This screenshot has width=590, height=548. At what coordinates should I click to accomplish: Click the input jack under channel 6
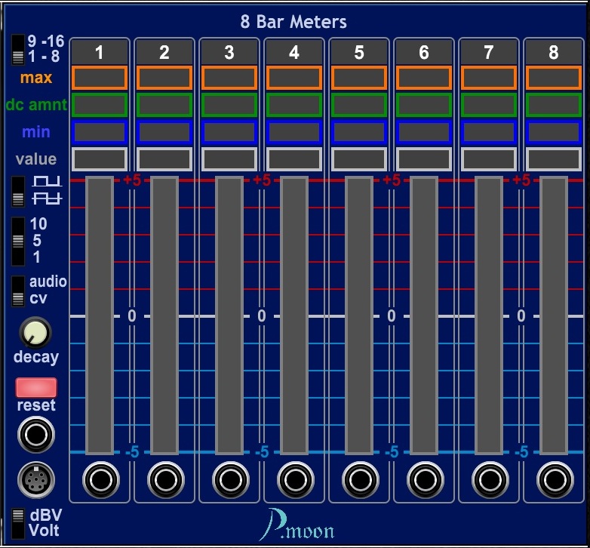pyautogui.click(x=425, y=479)
